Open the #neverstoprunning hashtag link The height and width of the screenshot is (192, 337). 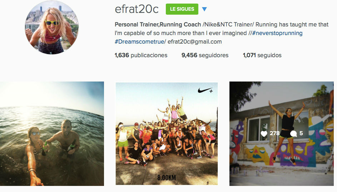(x=277, y=33)
